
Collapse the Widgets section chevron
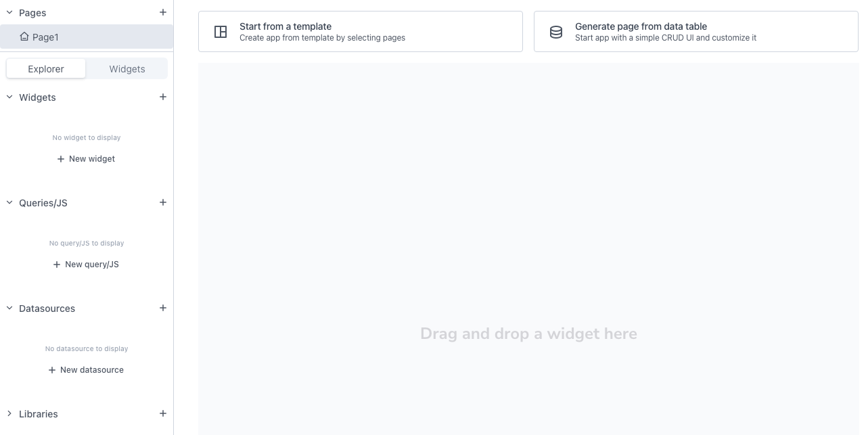[x=9, y=97]
